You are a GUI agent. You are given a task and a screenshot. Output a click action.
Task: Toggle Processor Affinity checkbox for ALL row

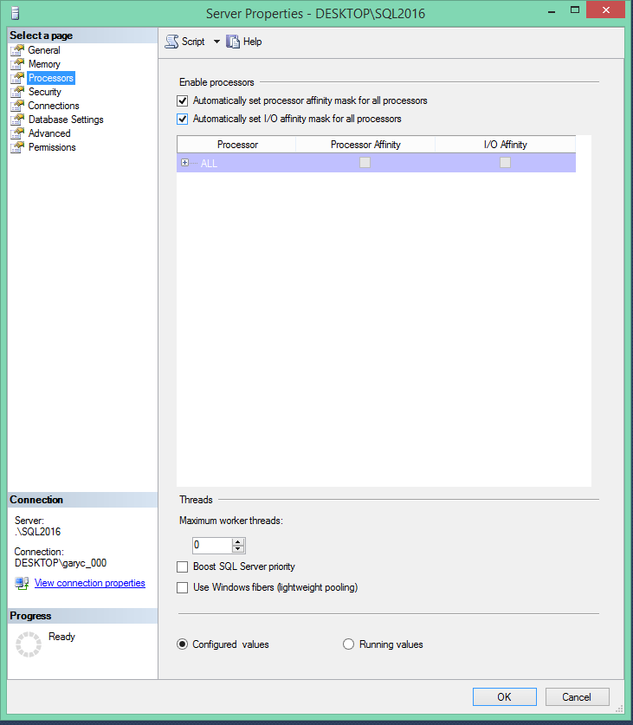[365, 162]
